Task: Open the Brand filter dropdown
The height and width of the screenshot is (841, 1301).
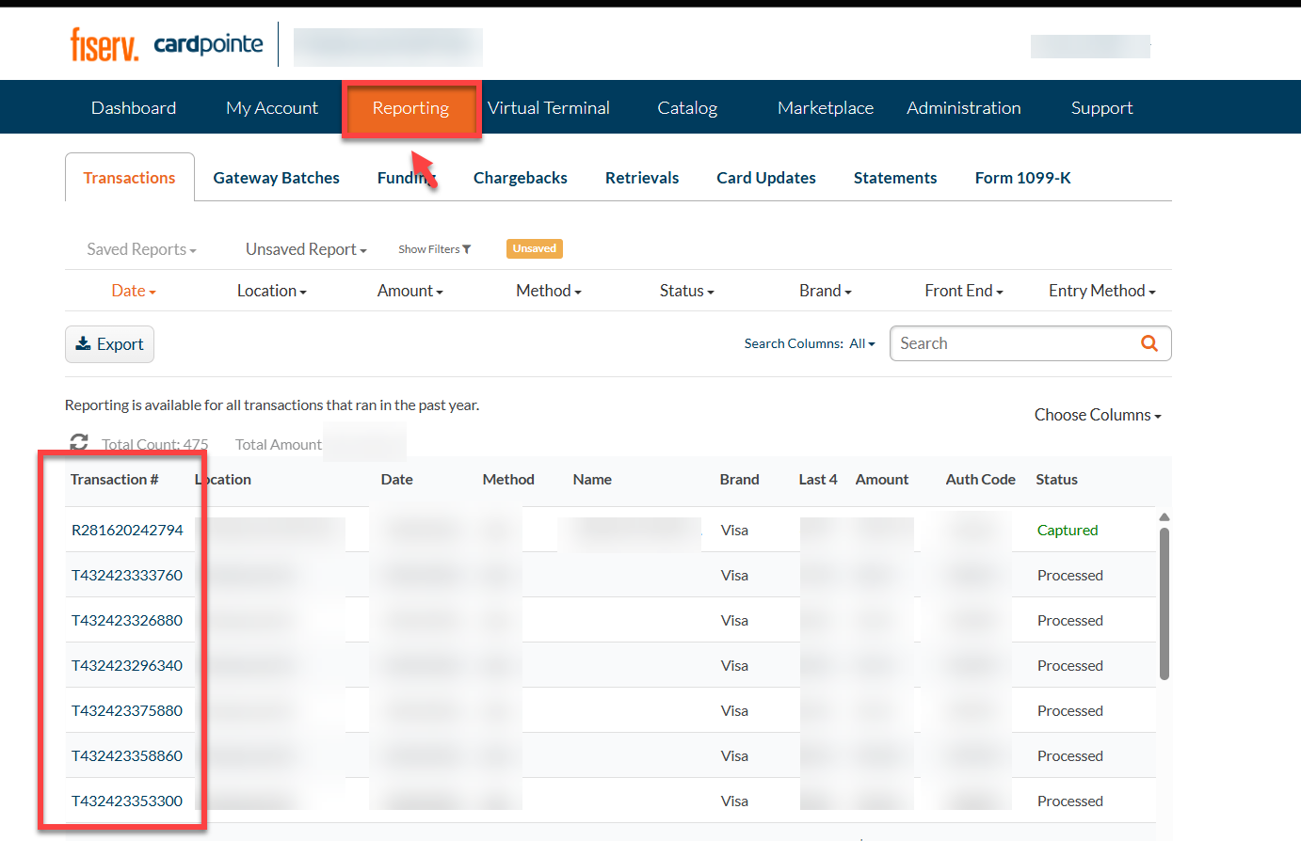Action: click(825, 291)
